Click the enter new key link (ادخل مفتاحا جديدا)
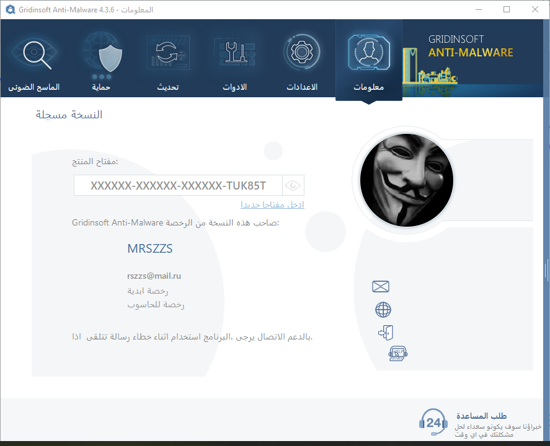Viewport: 550px width, 446px height. click(273, 204)
